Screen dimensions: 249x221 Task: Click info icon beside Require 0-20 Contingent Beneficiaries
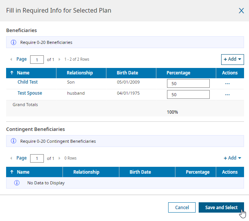point(13,141)
